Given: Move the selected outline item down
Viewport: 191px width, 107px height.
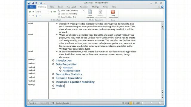Looking at the screenshot, I should [x=33, y=16].
